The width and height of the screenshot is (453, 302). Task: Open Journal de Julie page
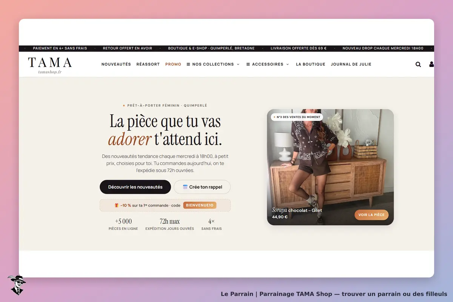351,64
